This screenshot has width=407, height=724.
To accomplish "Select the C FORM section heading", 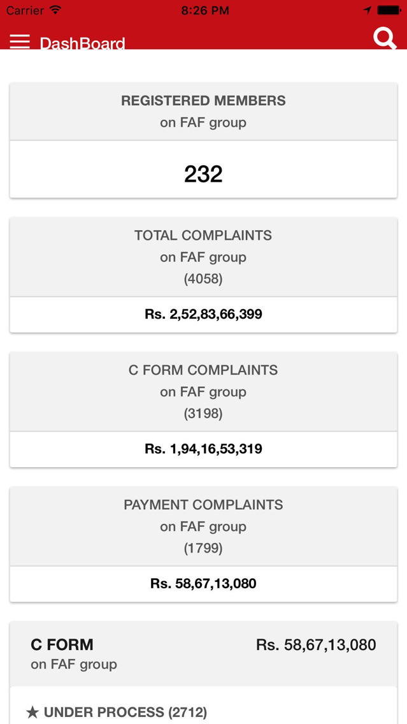I will point(62,644).
